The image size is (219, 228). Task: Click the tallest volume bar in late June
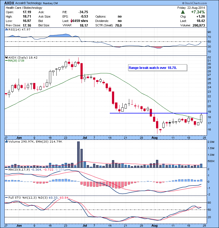click(x=78, y=154)
